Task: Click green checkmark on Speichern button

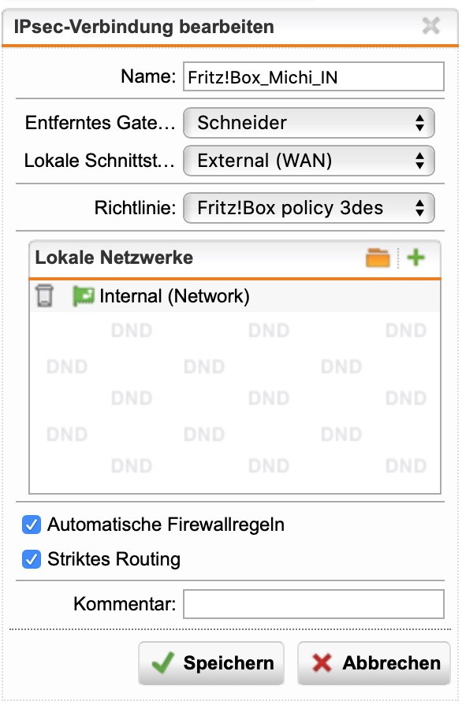Action: [x=162, y=662]
